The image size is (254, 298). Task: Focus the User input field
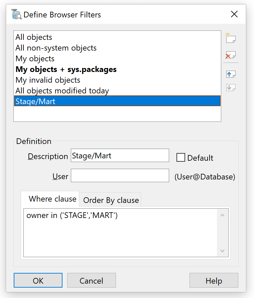point(120,175)
